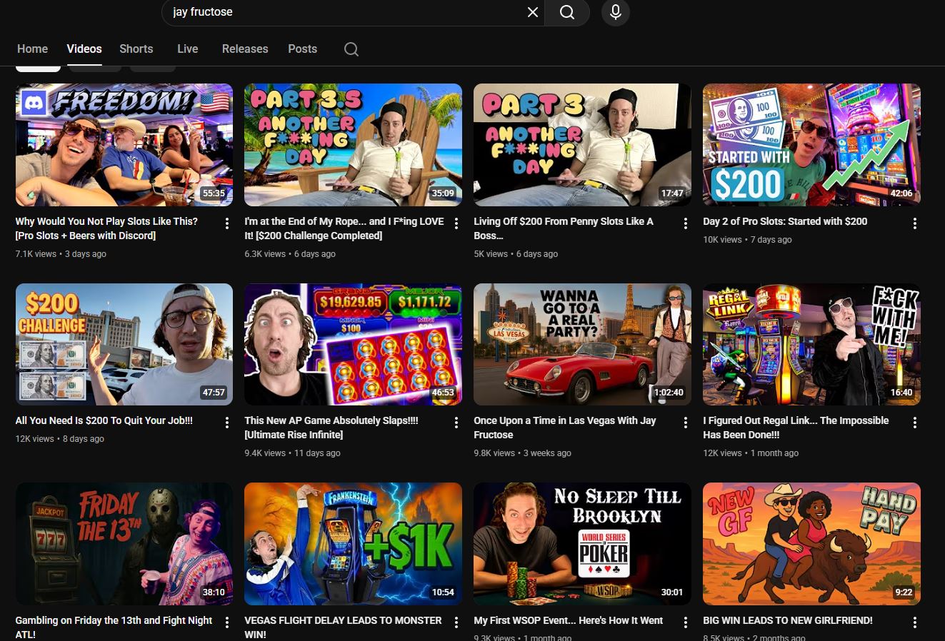Click the magnifier search submit button
Image resolution: width=945 pixels, height=641 pixels.
[x=567, y=12]
